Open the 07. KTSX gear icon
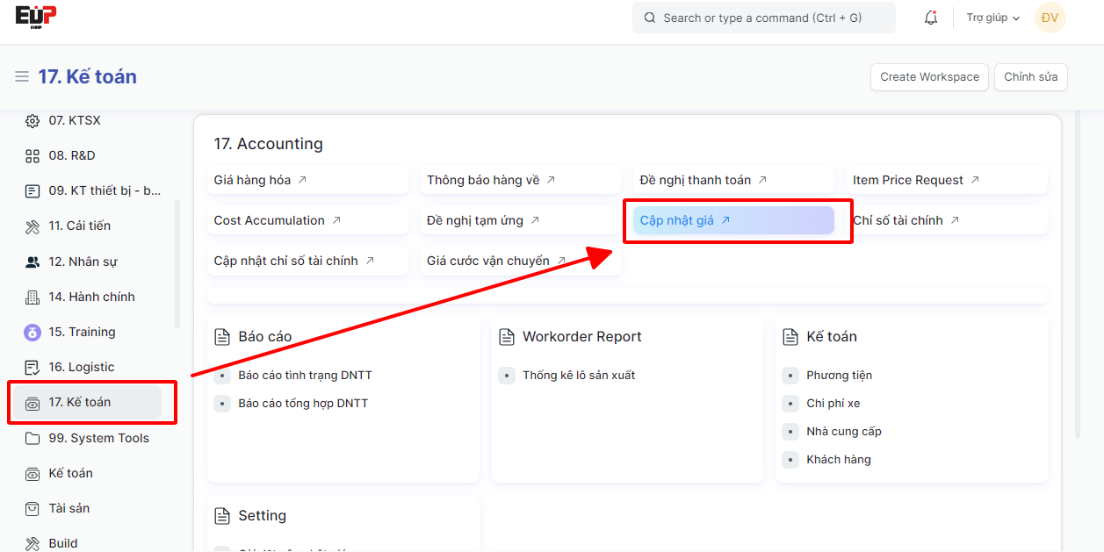 [32, 121]
